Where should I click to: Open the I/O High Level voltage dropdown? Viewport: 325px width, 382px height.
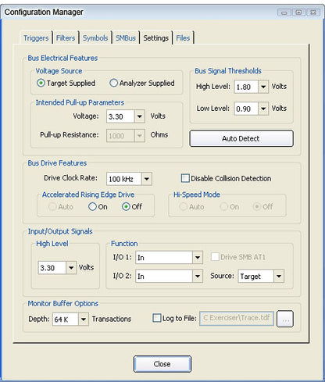(x=71, y=268)
